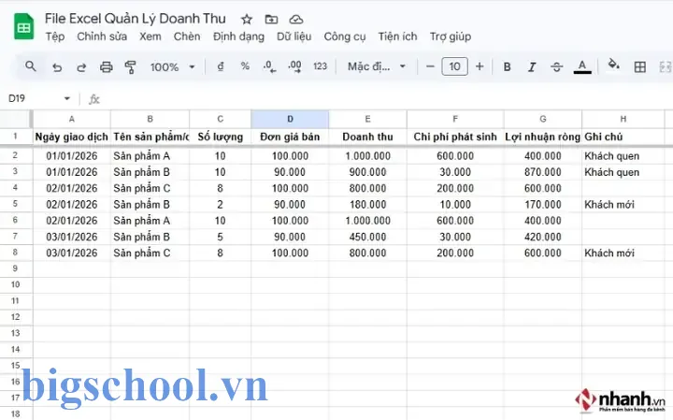Open the Công cụ menu
This screenshot has width=673, height=420.
[345, 36]
